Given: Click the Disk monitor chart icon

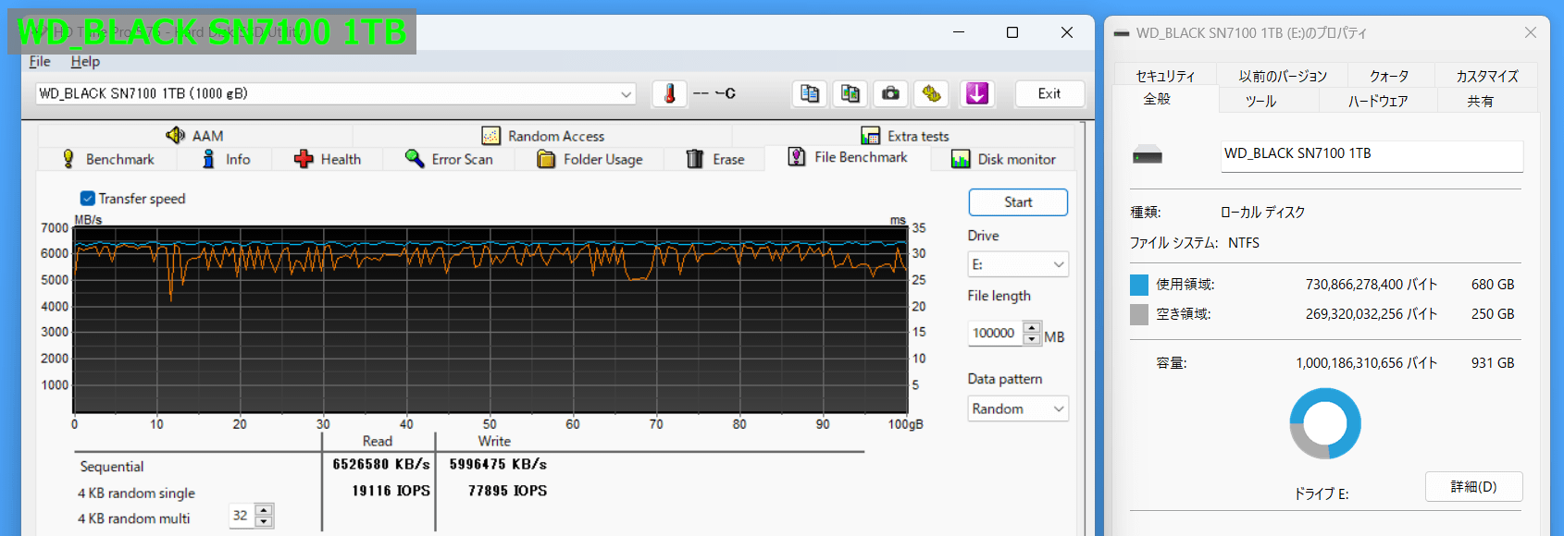Looking at the screenshot, I should pos(961,159).
